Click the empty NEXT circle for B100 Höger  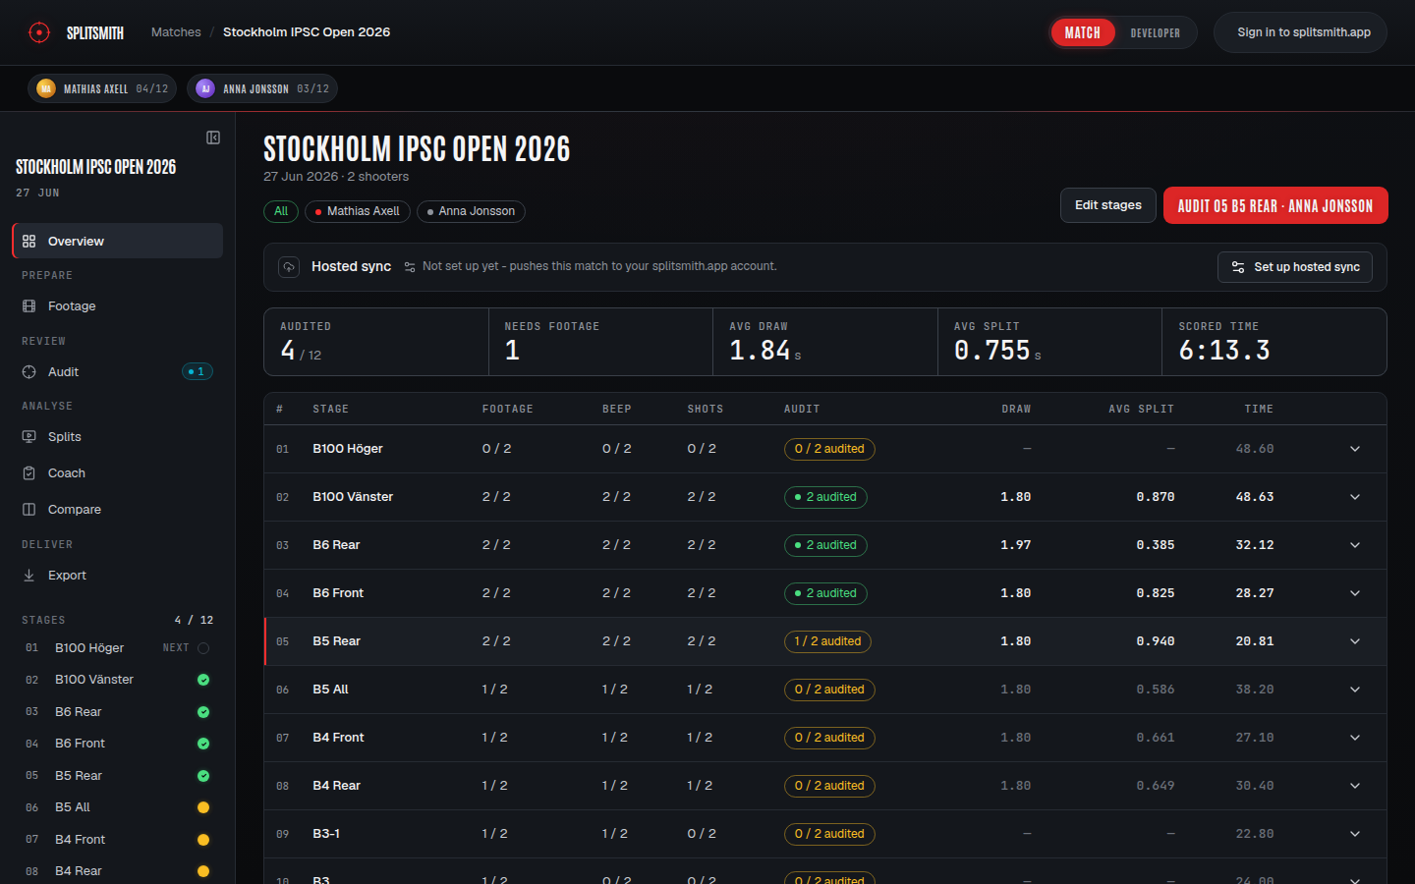[203, 648]
